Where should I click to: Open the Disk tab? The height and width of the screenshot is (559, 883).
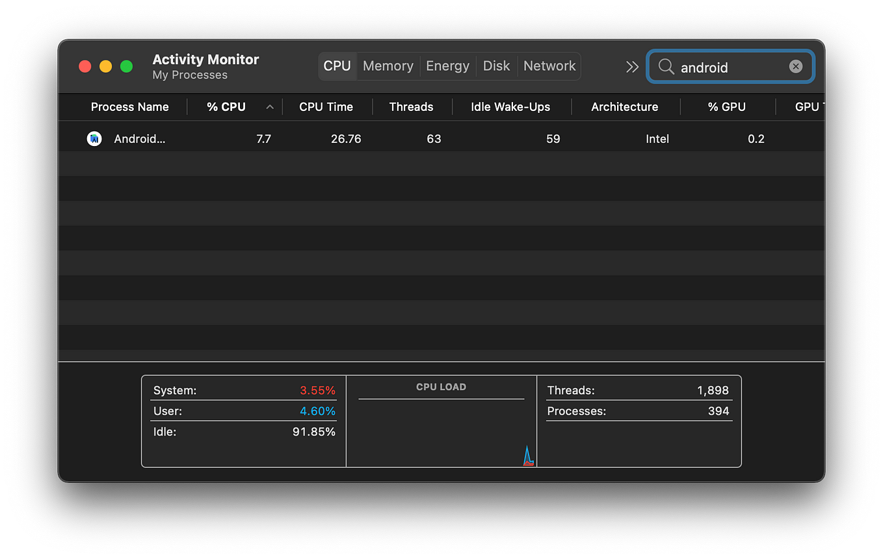[496, 66]
